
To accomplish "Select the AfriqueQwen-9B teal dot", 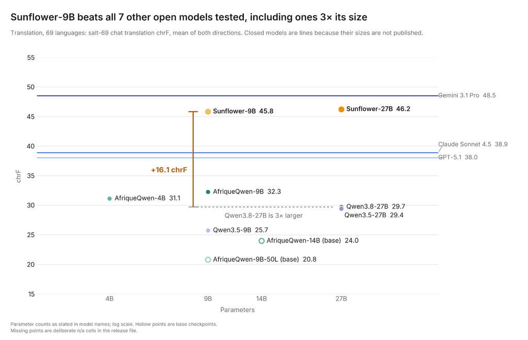I will click(208, 192).
